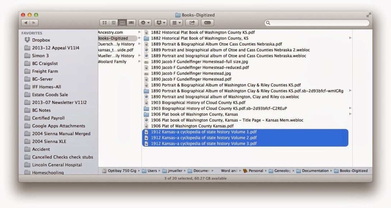Toggle full screen using the corner arrows
This screenshot has width=391, height=208.
[368, 15]
